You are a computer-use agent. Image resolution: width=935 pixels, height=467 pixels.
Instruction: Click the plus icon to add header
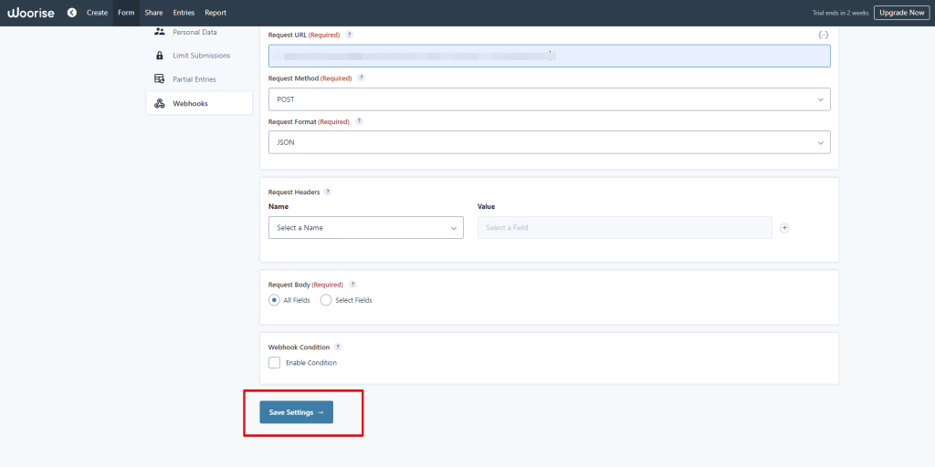784,228
